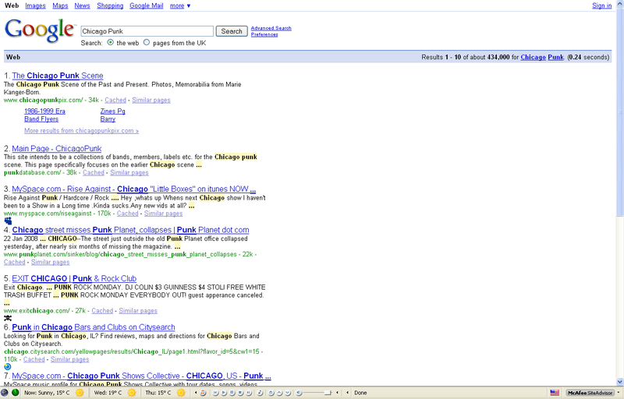The image size is (624, 399).
Task: Click the globe icon in status bar
Action: coord(5,393)
